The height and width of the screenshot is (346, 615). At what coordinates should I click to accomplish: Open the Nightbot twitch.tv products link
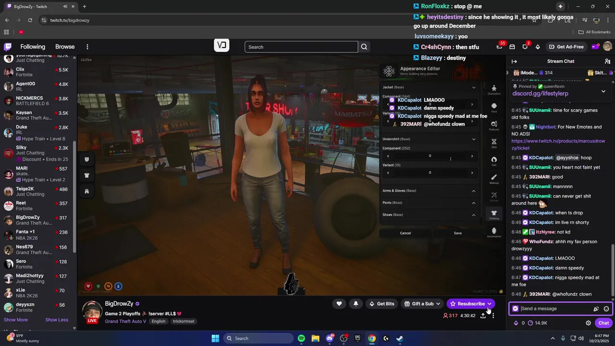click(x=558, y=145)
